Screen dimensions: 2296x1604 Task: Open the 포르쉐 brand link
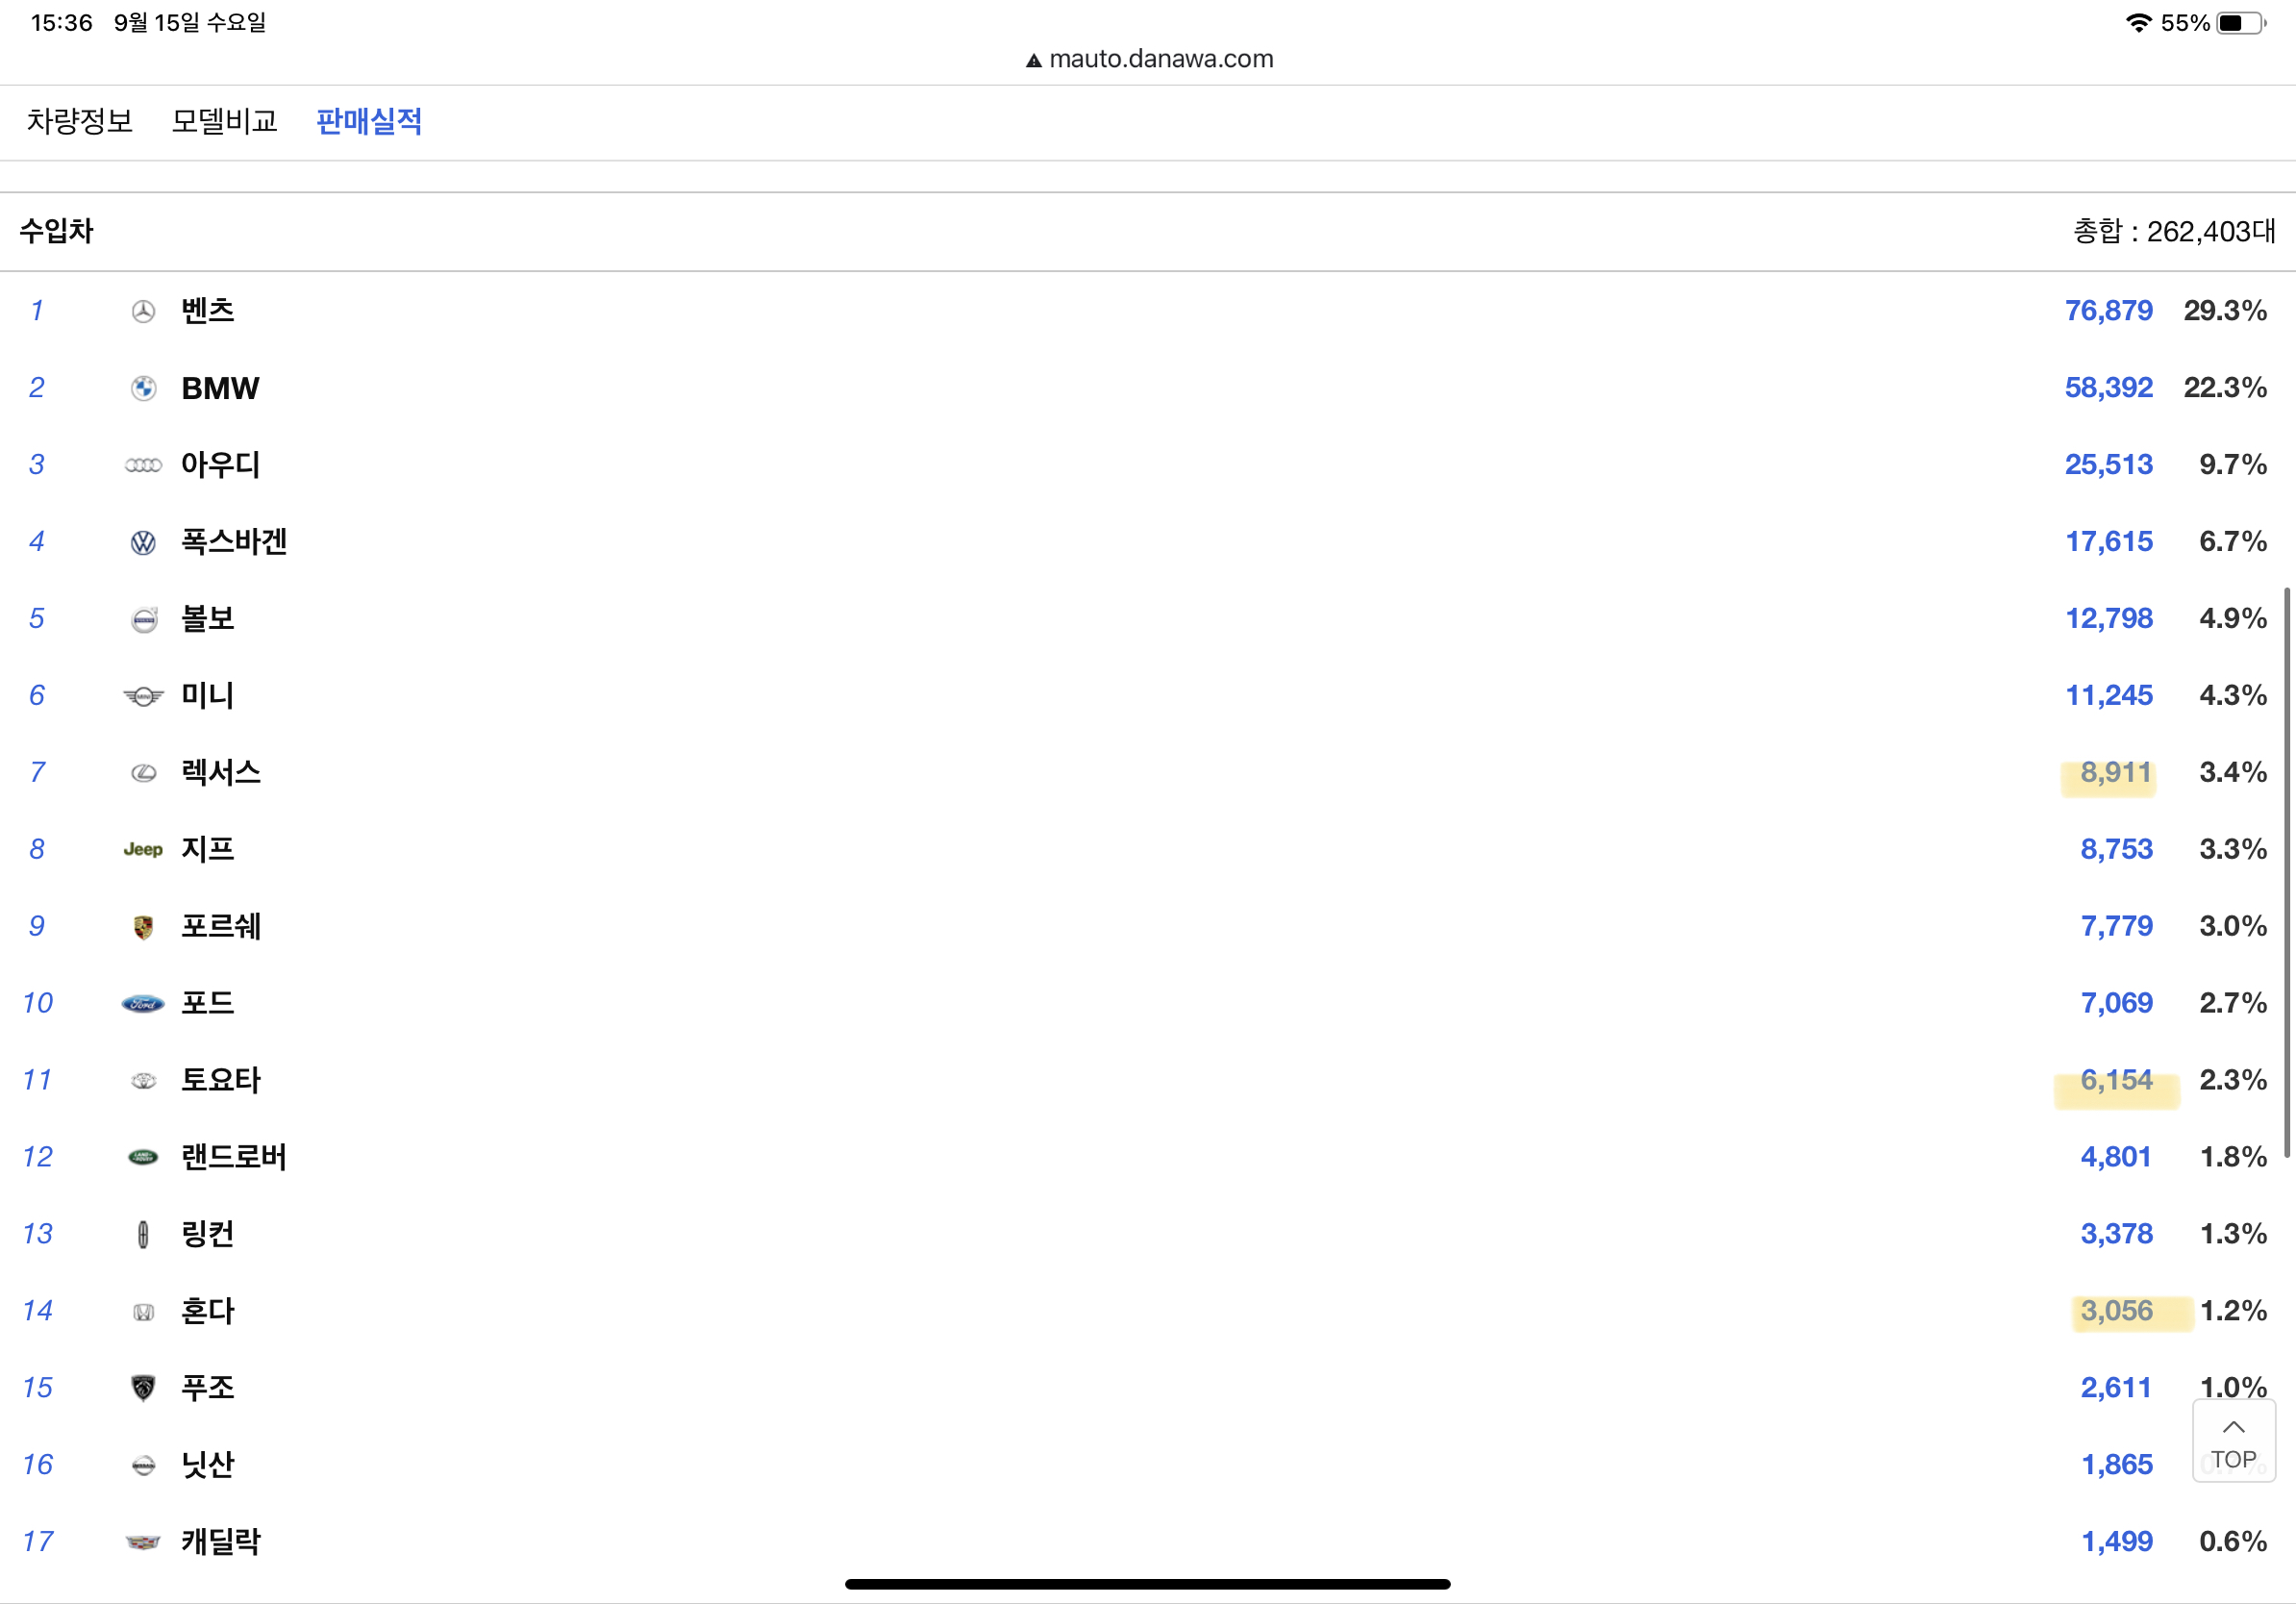click(221, 926)
